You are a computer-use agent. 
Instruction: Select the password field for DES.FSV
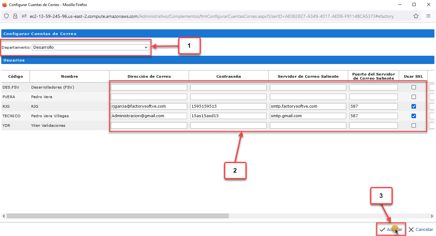229,87
